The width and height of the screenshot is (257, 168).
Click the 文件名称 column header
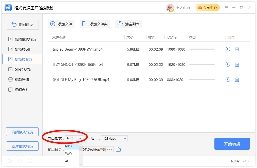(59, 37)
